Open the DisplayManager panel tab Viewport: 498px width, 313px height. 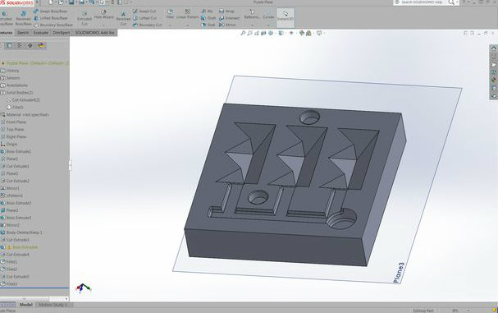pyautogui.click(x=41, y=46)
